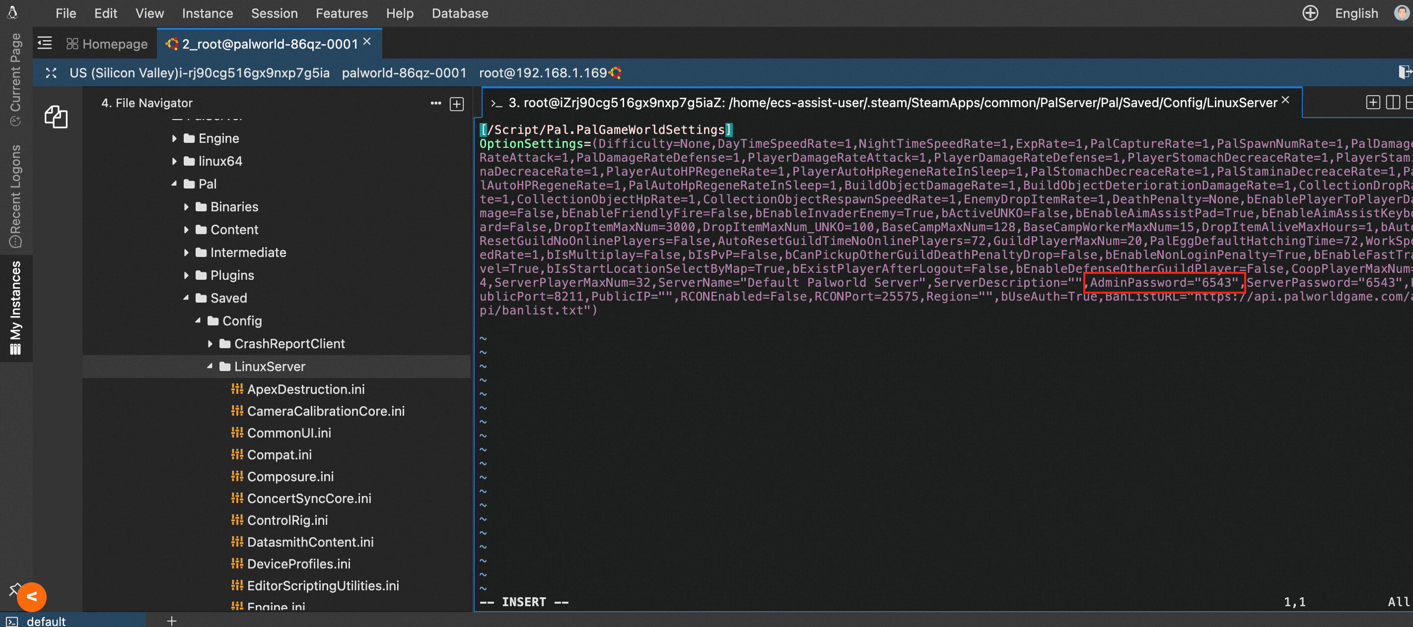Screen dimensions: 1413x627
Task: Expand the Binaries folder
Action: coord(186,207)
